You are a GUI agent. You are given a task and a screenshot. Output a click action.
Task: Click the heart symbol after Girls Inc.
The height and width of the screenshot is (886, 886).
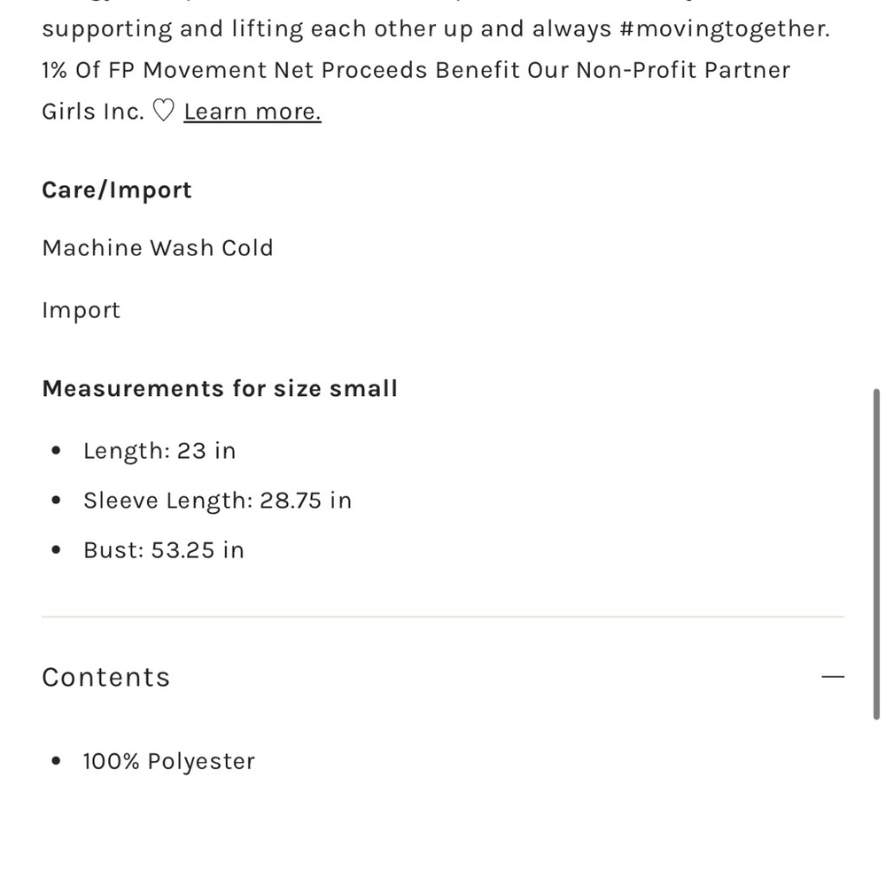(x=164, y=110)
